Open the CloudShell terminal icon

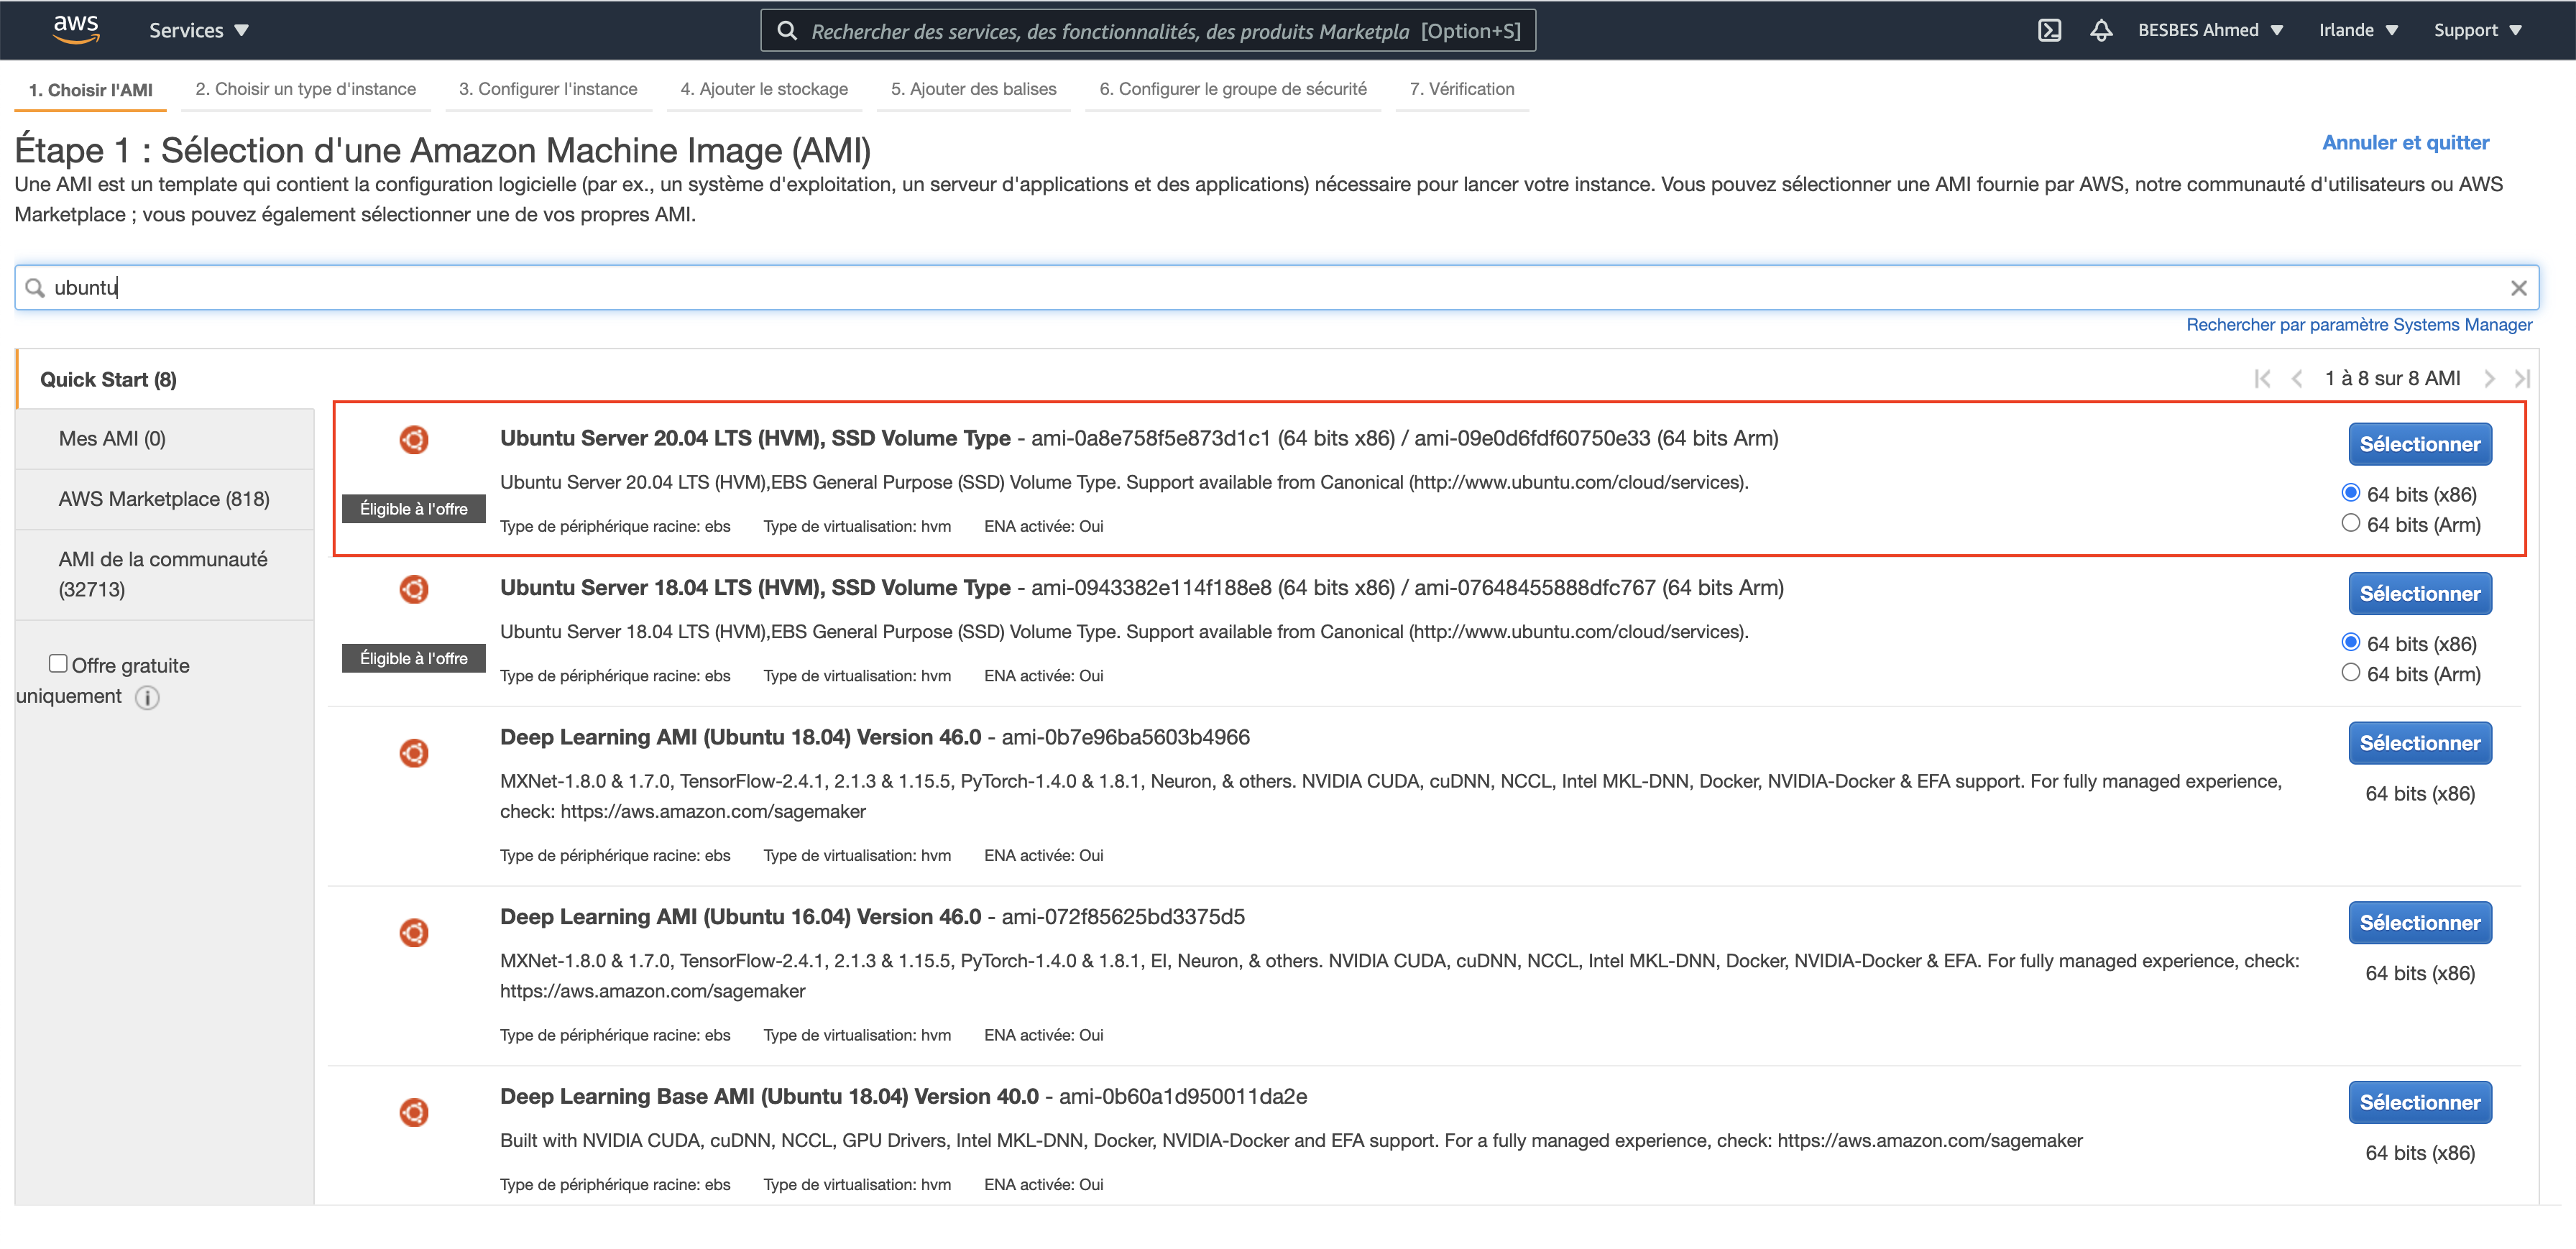(x=2049, y=30)
